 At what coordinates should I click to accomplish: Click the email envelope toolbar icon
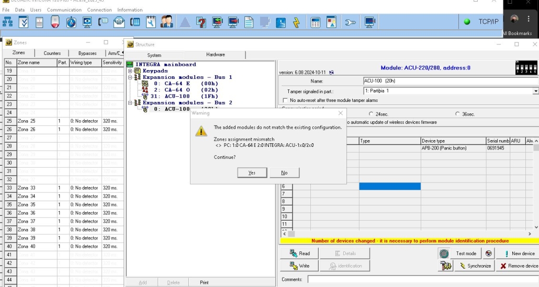[x=119, y=22]
